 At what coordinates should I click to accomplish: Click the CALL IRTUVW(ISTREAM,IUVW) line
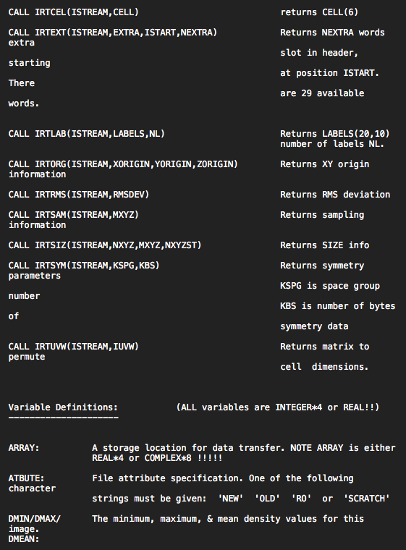click(x=73, y=347)
